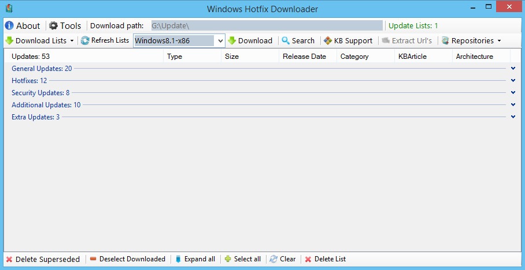This screenshot has width=525, height=270.
Task: Click the Refresh Lists circular arrows icon
Action: click(x=86, y=40)
